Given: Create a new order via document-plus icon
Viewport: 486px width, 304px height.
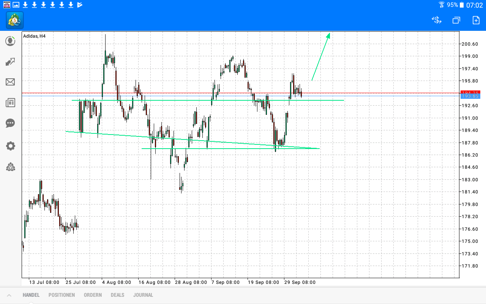Looking at the screenshot, I should 476,20.
